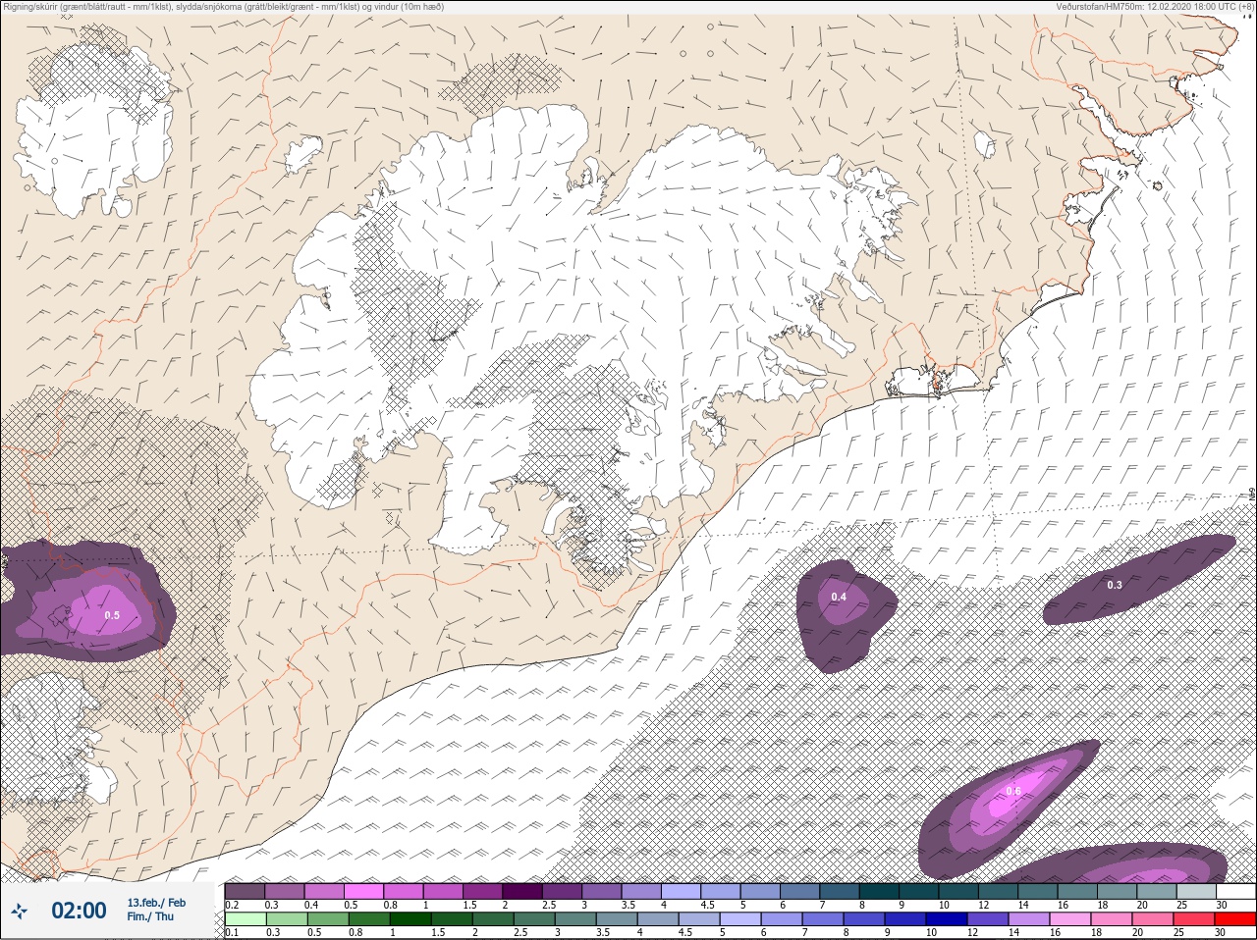Click the 0.6 precipitation label on the map
Screen dimensions: 1257x940
point(1013,791)
